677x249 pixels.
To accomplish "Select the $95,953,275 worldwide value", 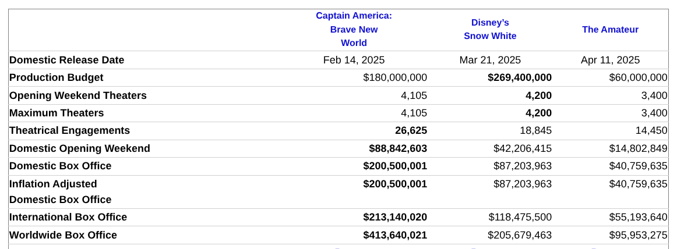I will coord(639,235).
